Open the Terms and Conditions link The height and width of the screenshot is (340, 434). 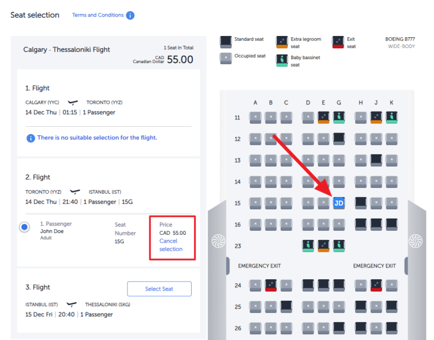[98, 15]
